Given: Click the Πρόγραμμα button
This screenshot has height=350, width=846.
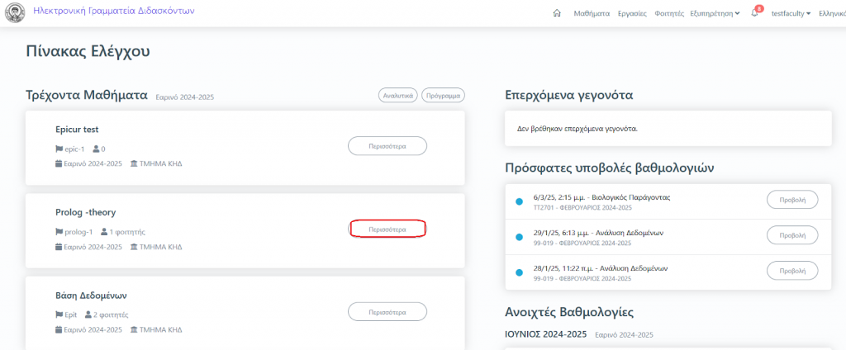Looking at the screenshot, I should click(443, 96).
